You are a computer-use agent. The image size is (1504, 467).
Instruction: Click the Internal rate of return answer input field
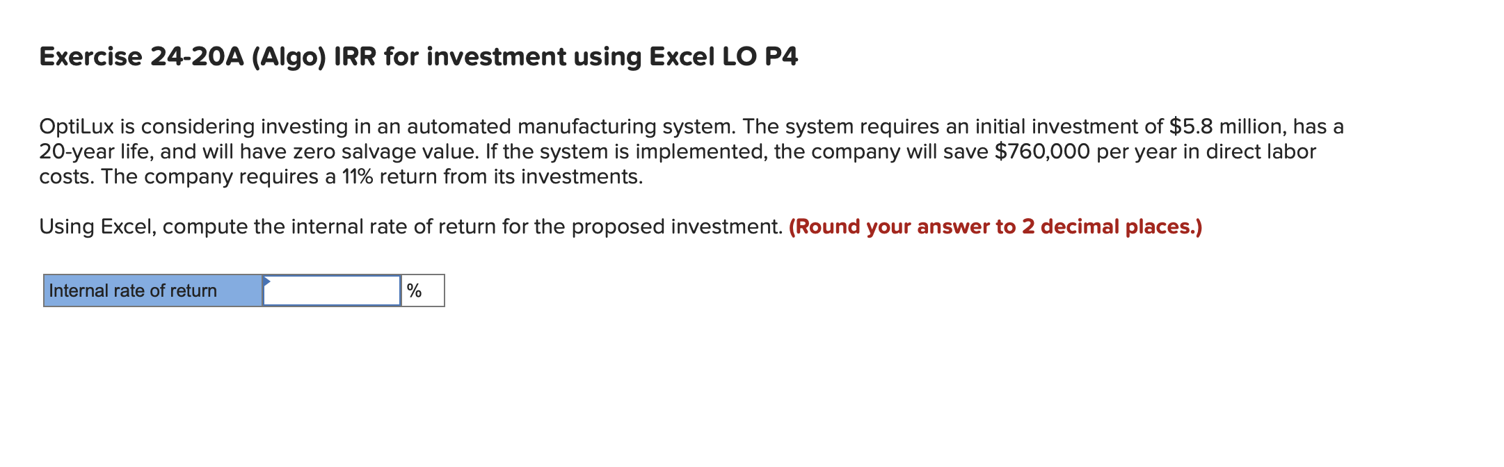pyautogui.click(x=330, y=290)
